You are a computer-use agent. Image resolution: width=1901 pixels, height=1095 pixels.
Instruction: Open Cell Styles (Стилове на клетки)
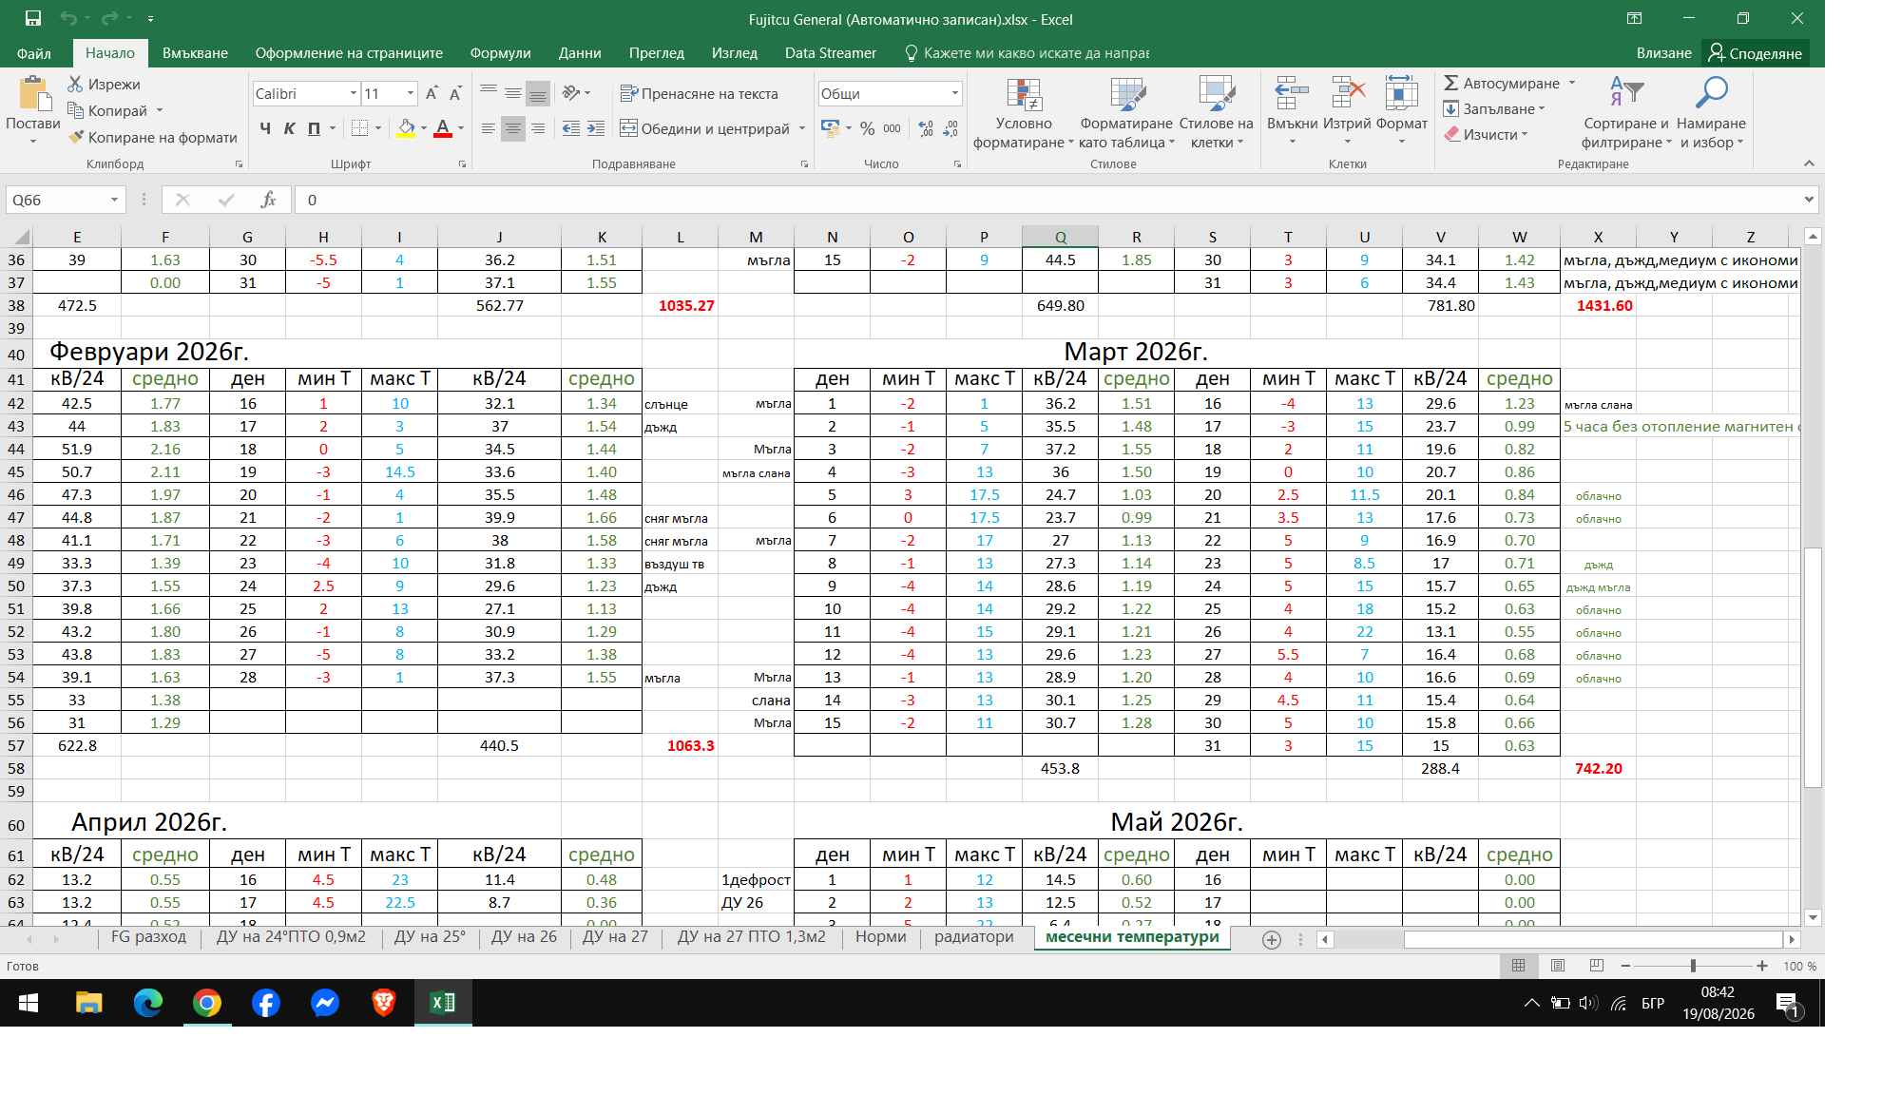click(x=1216, y=113)
